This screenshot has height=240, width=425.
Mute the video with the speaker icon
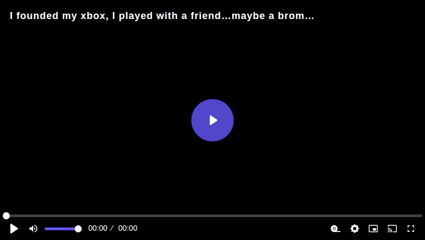tap(33, 229)
